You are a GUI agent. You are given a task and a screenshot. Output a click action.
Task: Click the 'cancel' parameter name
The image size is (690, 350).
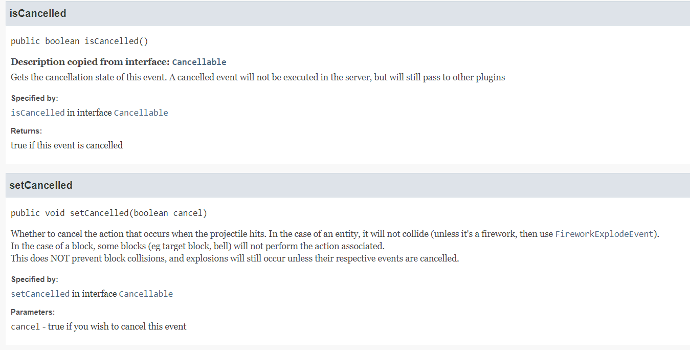[x=26, y=326]
